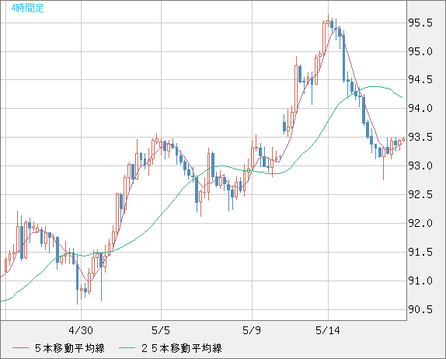Click the 94.5 price axis label
Image resolution: width=446 pixels, height=359 pixels.
coord(420,80)
